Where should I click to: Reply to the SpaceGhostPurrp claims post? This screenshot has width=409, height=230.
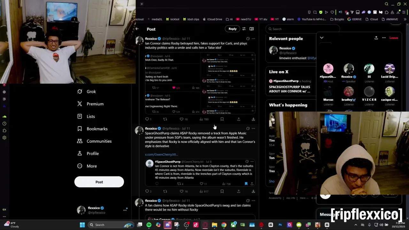148,191
